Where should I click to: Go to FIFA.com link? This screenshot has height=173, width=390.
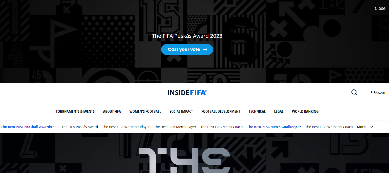(x=378, y=93)
